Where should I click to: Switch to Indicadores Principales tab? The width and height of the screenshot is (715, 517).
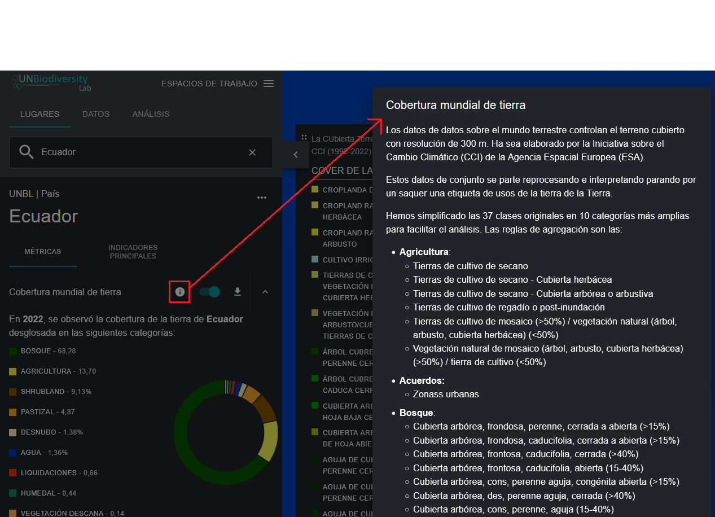[x=133, y=252]
